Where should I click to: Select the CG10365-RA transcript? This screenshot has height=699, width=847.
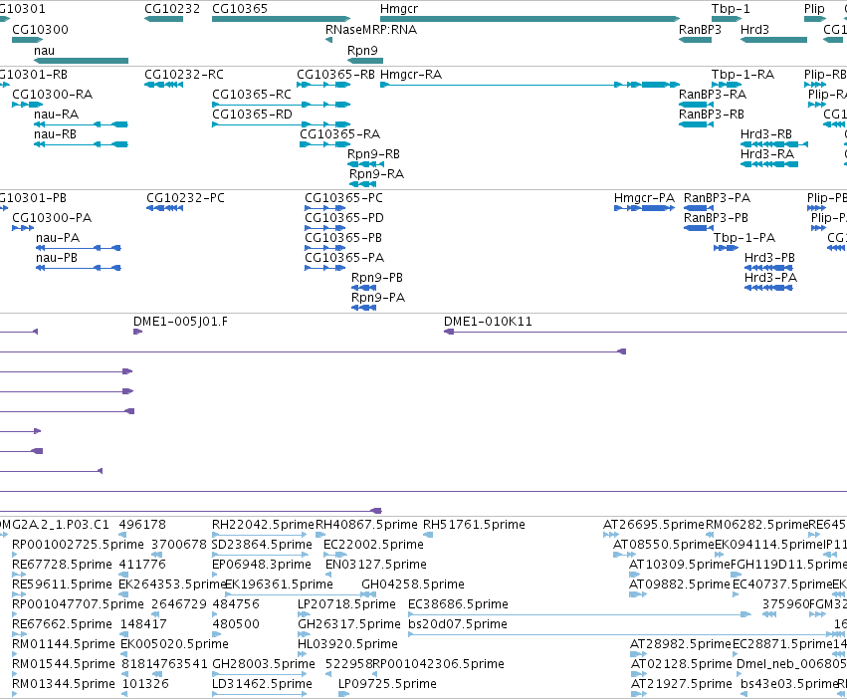point(324,144)
